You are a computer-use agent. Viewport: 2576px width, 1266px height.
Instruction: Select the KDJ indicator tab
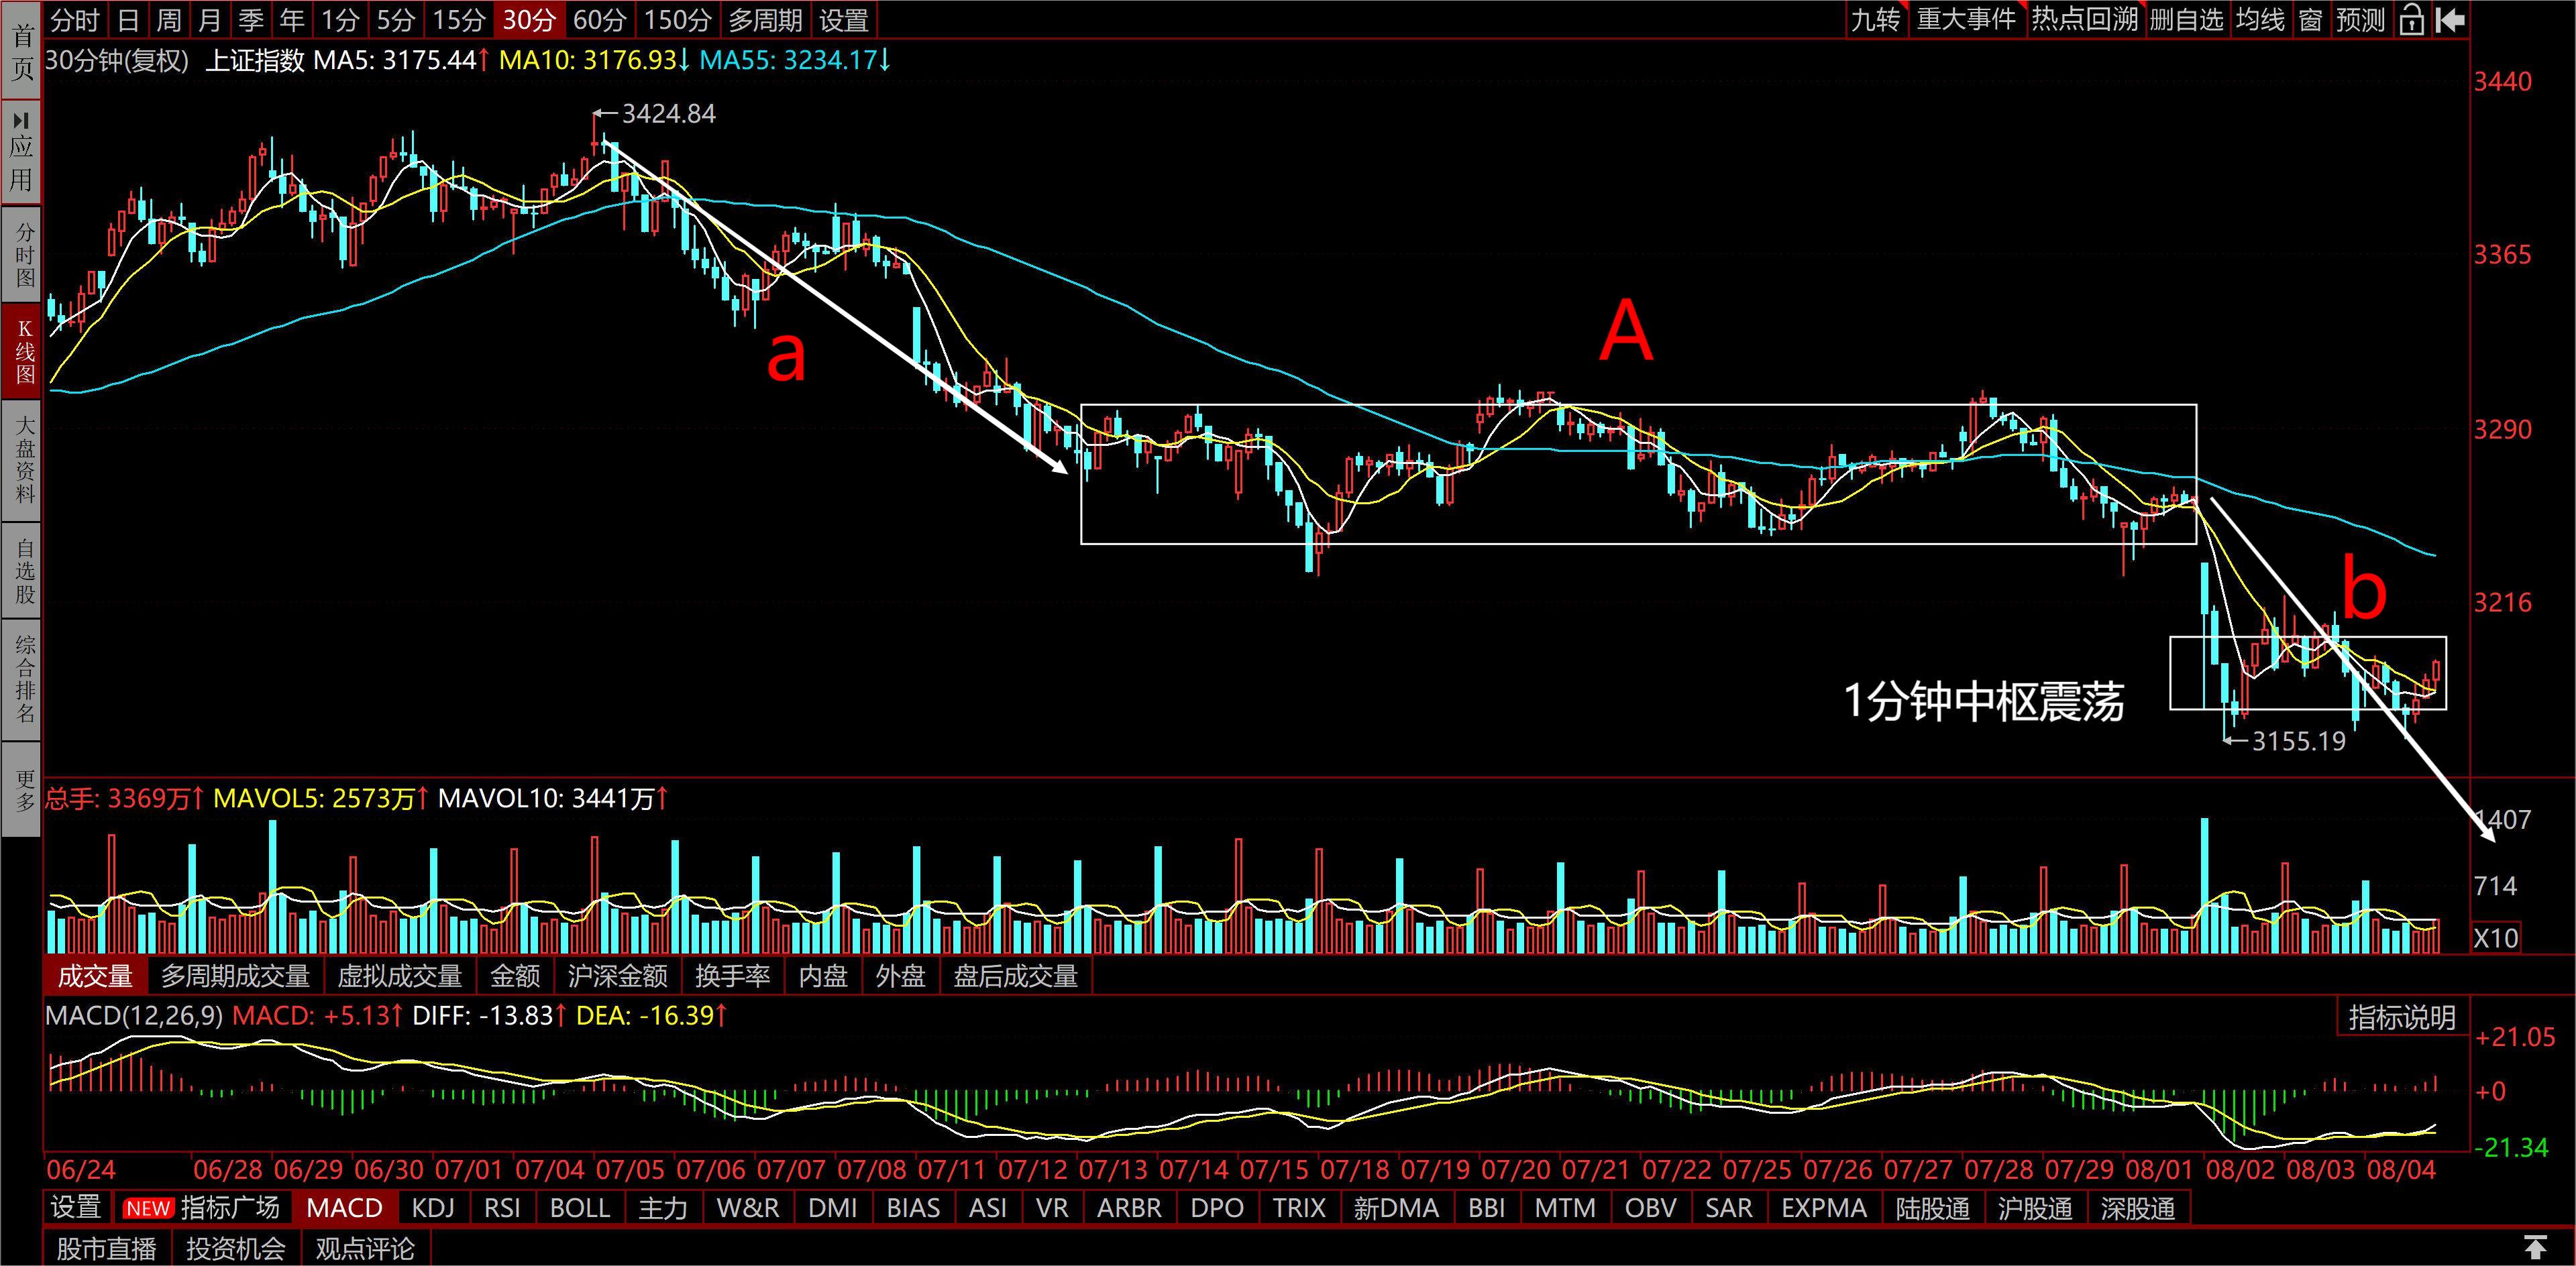click(x=433, y=1207)
